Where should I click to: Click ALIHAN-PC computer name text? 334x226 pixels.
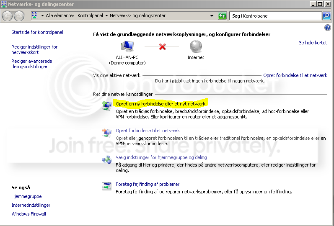[x=127, y=57]
